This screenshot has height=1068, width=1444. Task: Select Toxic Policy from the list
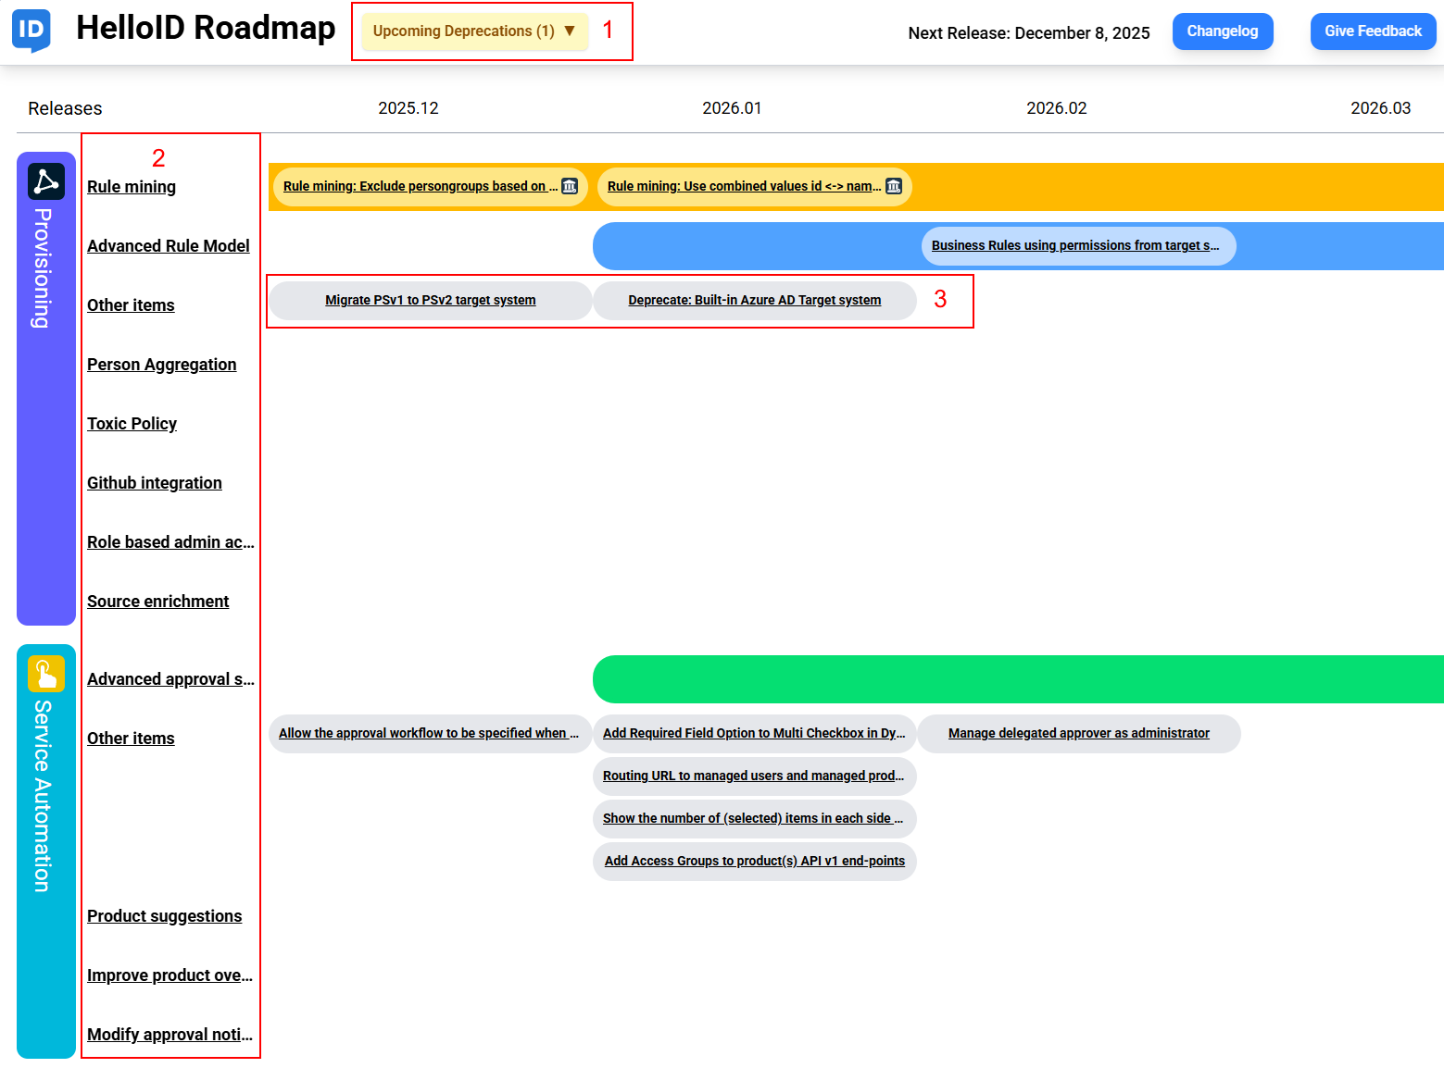(x=132, y=423)
